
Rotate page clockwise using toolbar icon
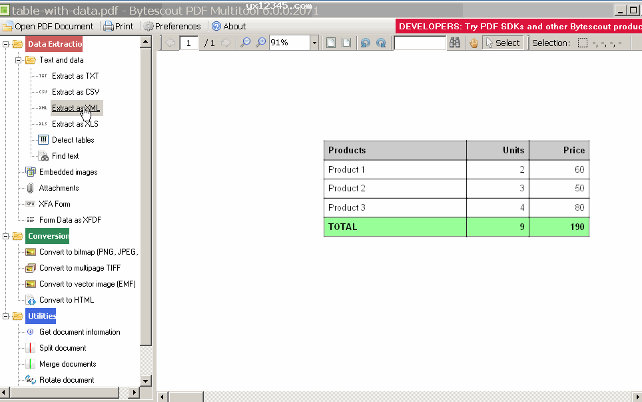(380, 43)
